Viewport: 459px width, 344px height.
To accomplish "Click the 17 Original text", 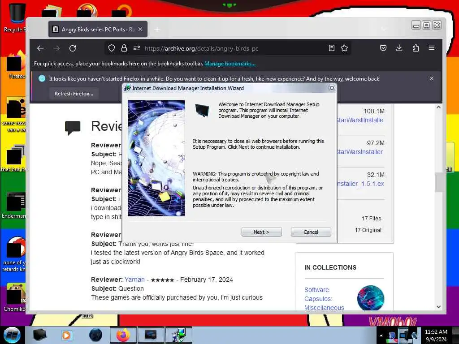I will click(368, 230).
